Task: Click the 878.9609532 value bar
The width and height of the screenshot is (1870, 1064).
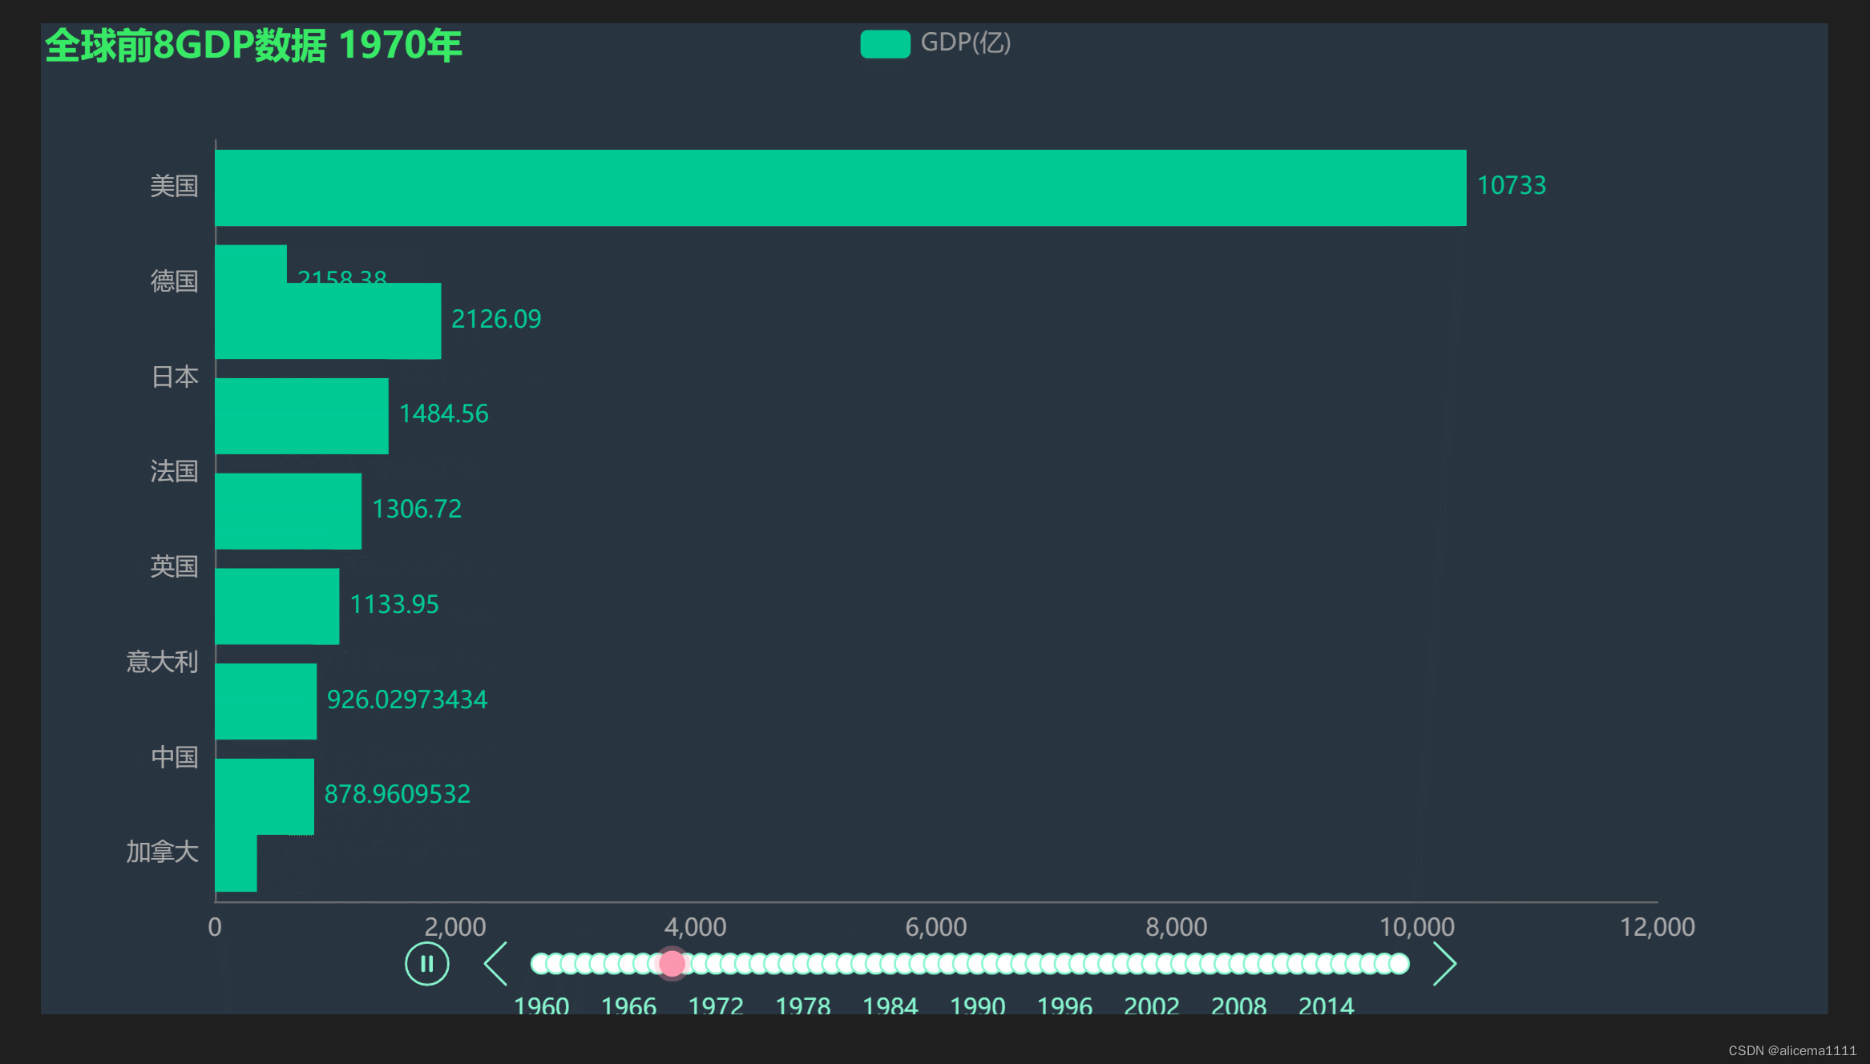Action: (265, 796)
